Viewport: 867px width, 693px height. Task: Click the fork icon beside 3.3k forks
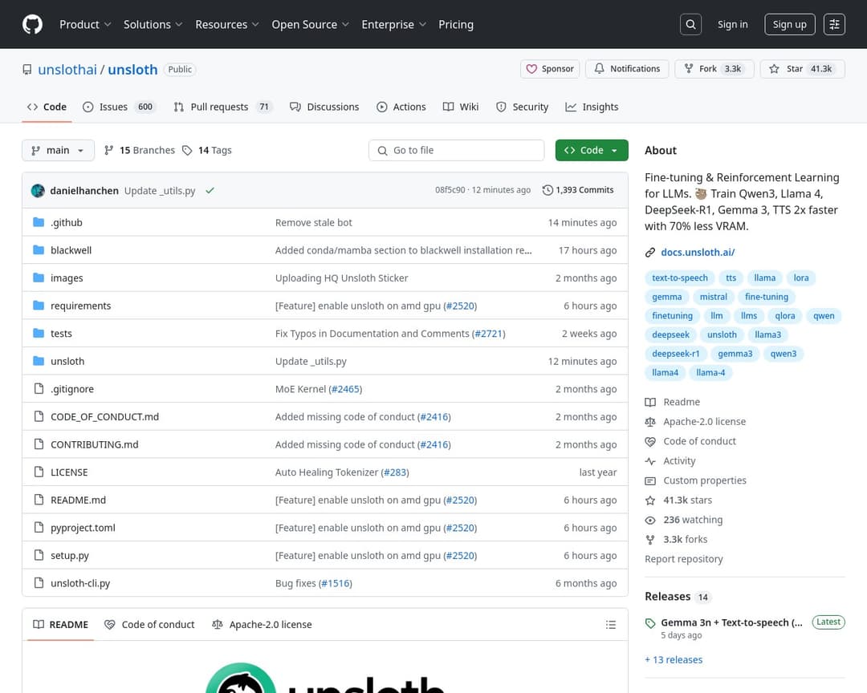[650, 540]
